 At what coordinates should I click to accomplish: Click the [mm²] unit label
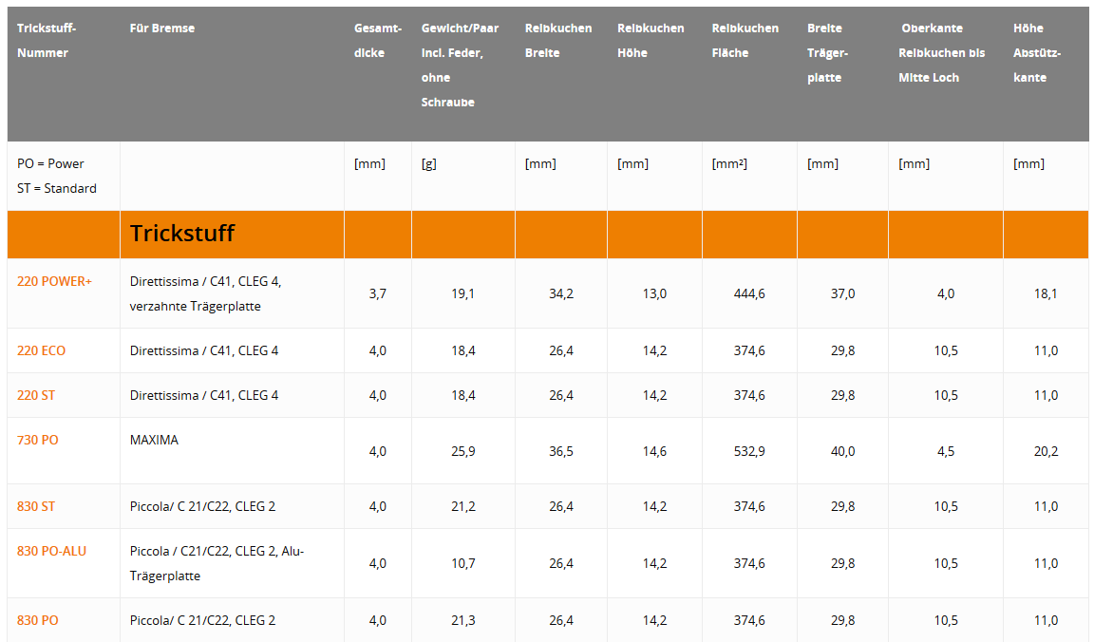click(729, 163)
